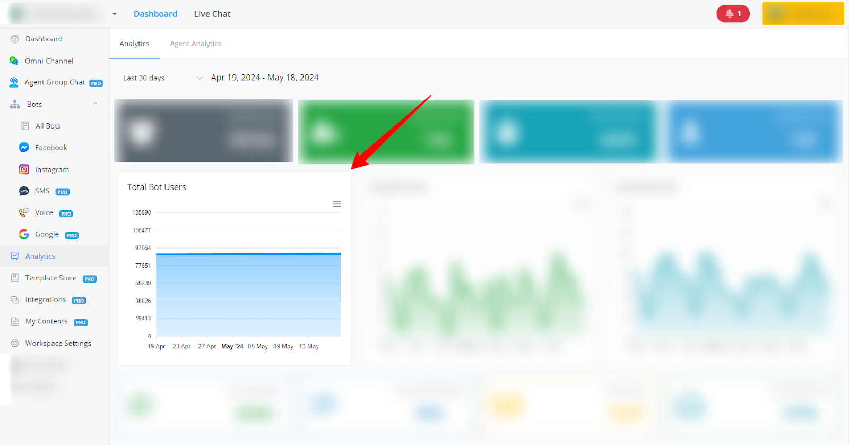Click the Omni-Channel chat bubbles icon

[x=14, y=61]
